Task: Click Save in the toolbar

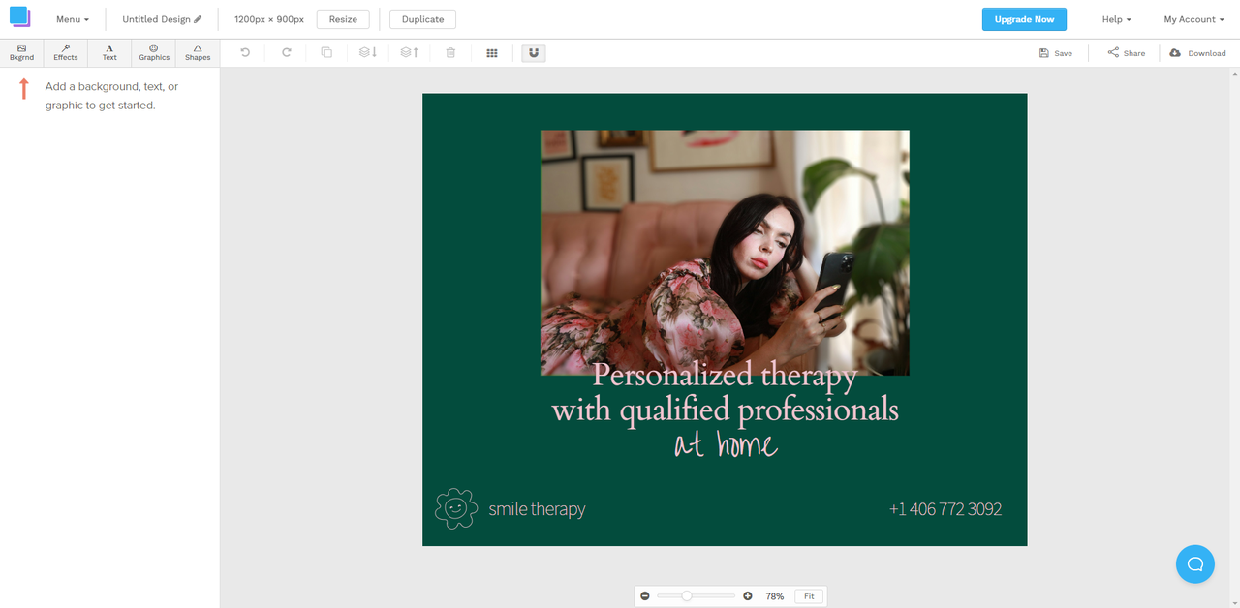Action: pos(1056,53)
